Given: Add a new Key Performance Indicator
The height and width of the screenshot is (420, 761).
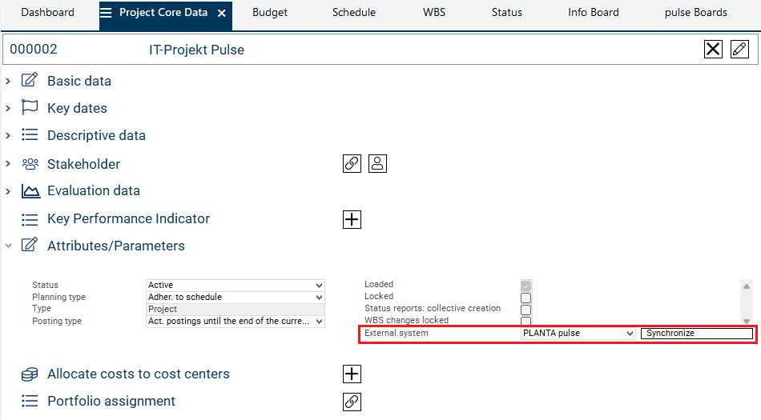Looking at the screenshot, I should [x=352, y=219].
